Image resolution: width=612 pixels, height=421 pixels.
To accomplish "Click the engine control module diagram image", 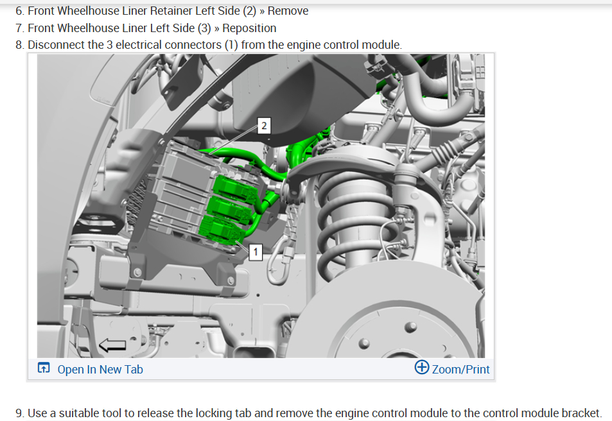I will coord(261,206).
